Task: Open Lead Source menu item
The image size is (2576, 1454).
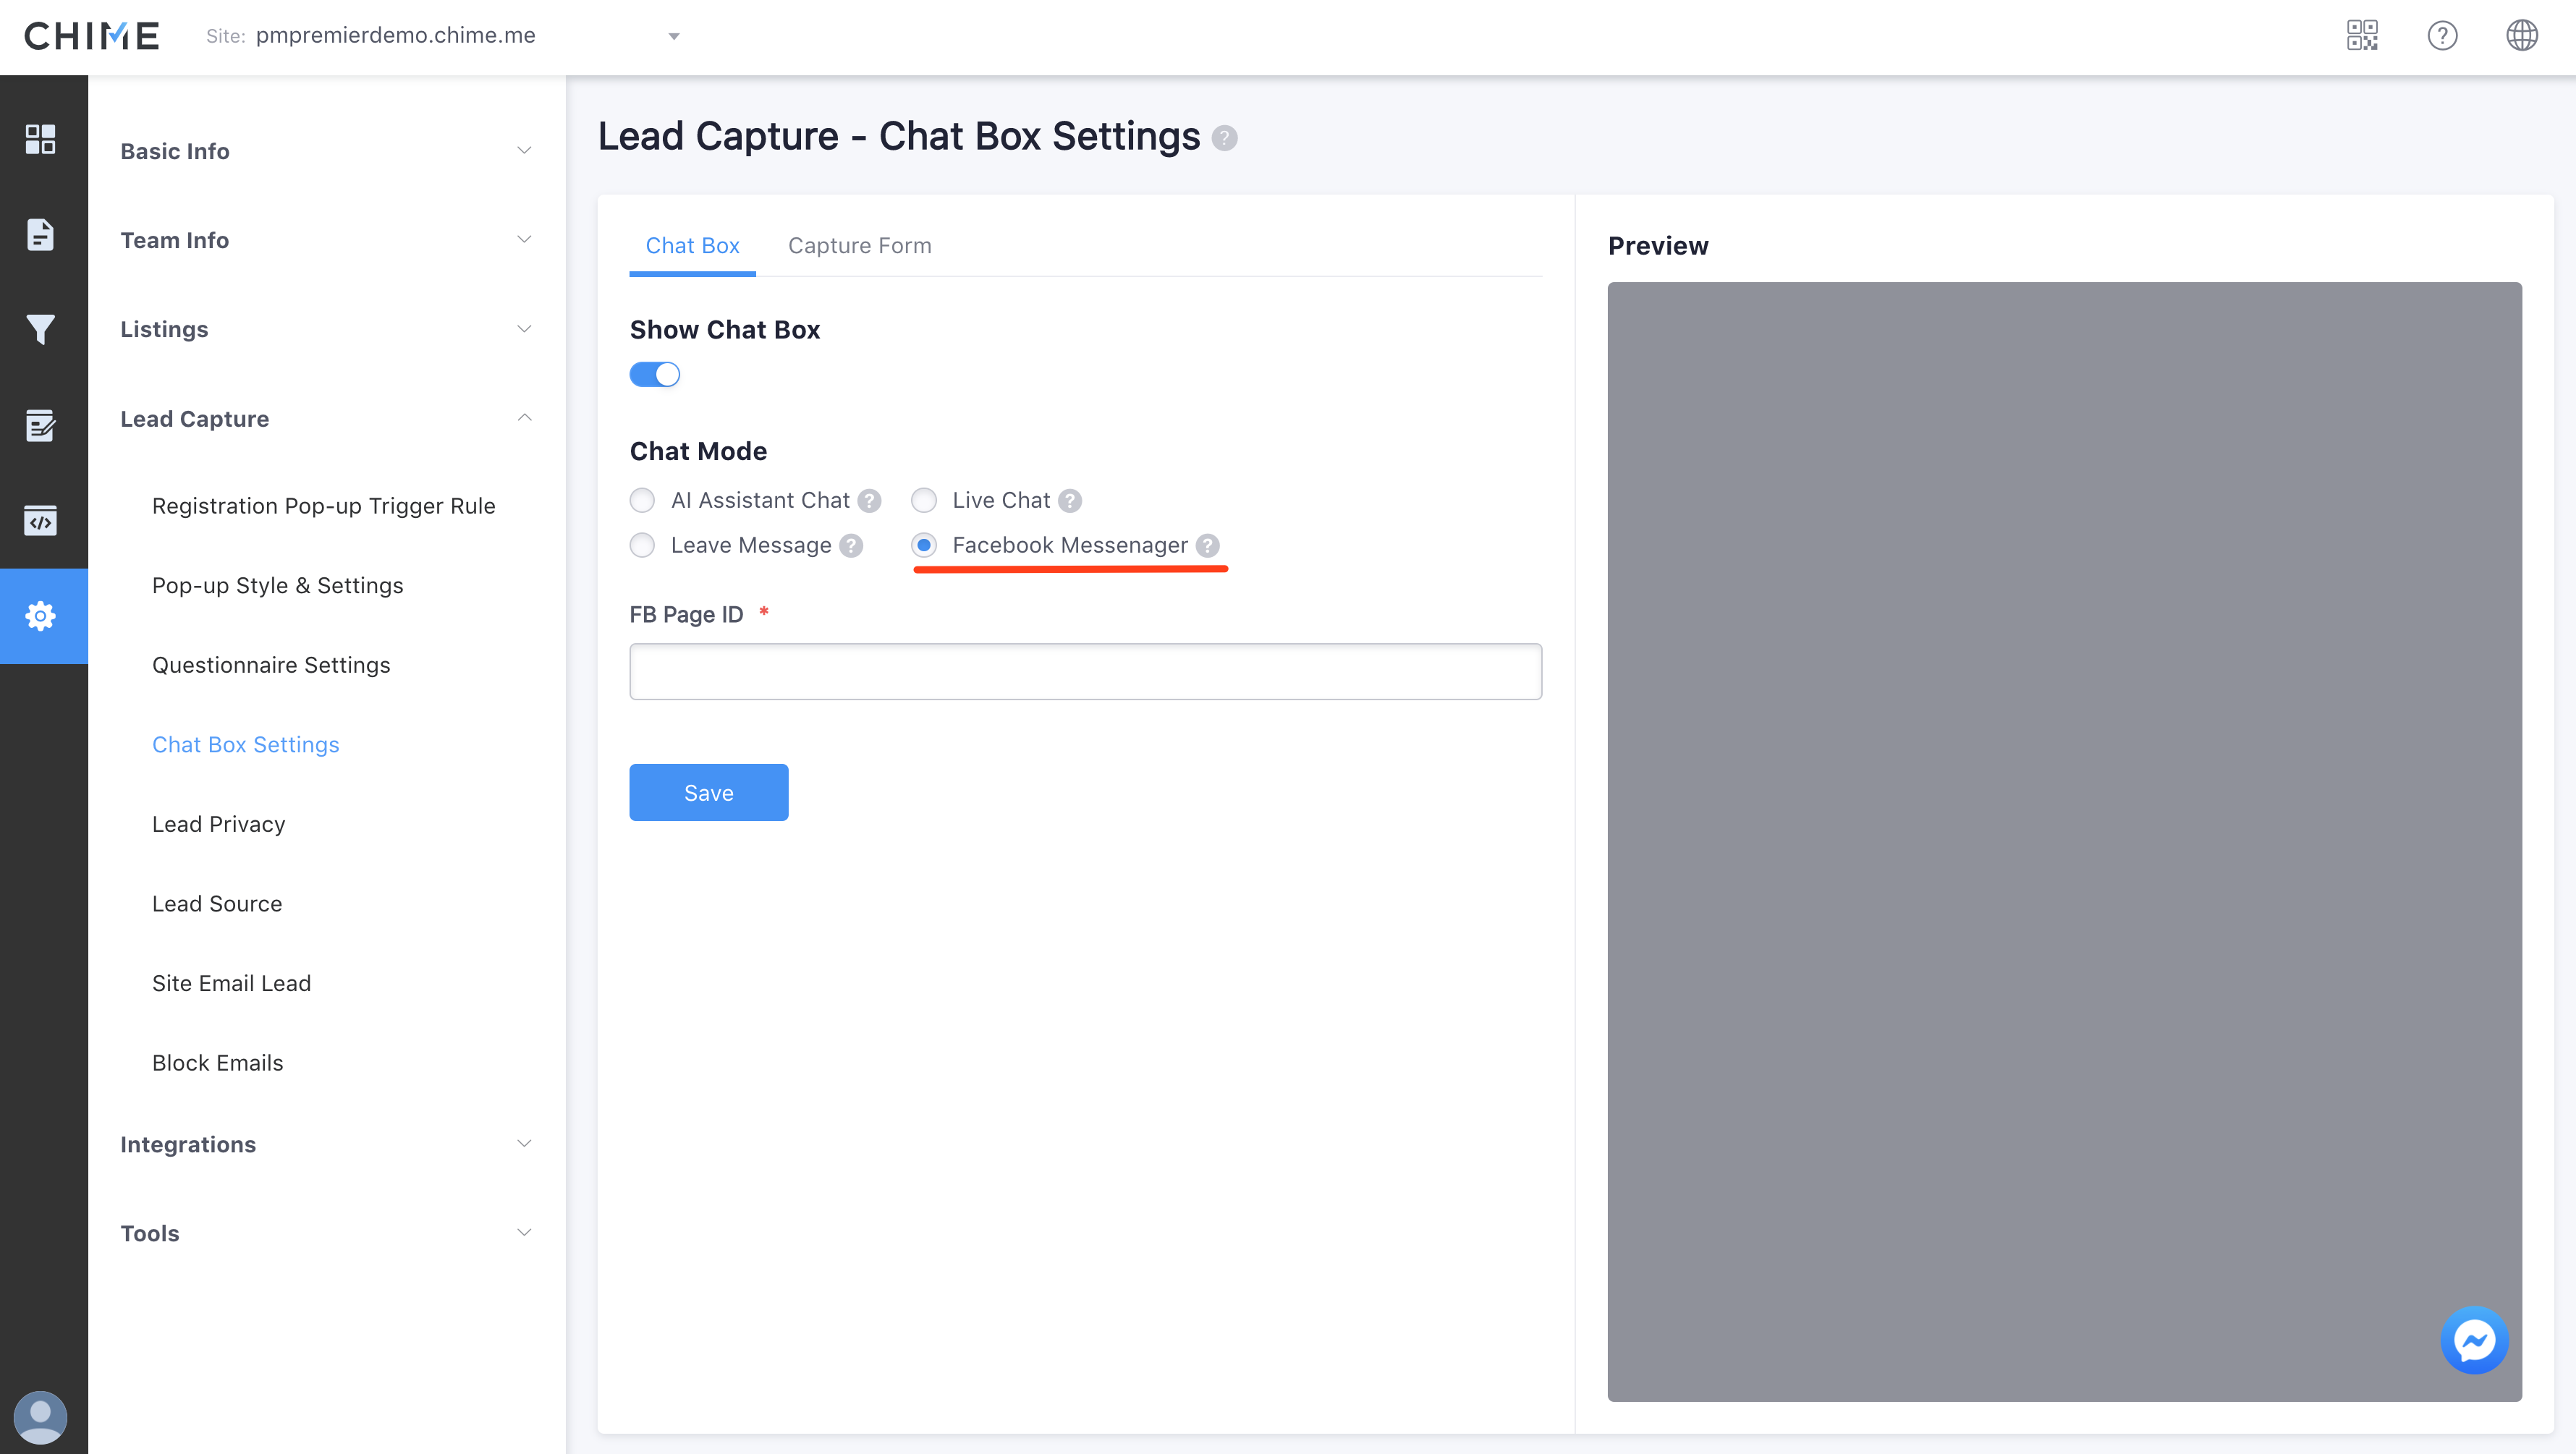Action: (x=217, y=904)
